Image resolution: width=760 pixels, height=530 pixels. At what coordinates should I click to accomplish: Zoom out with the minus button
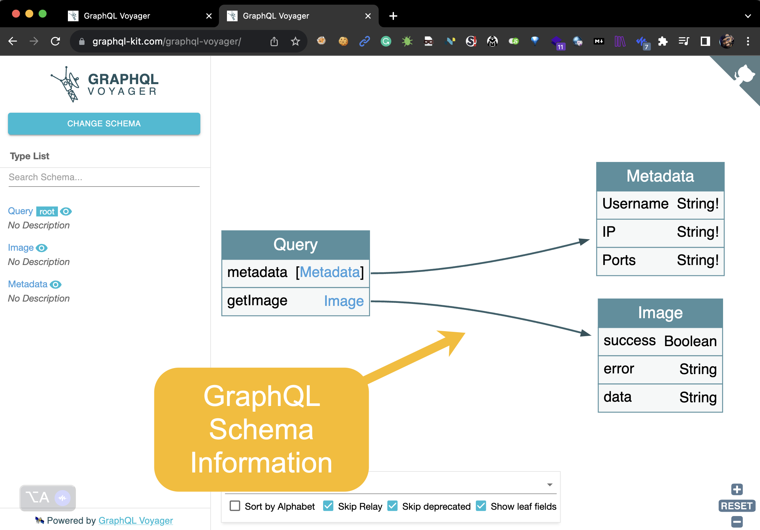tap(737, 522)
